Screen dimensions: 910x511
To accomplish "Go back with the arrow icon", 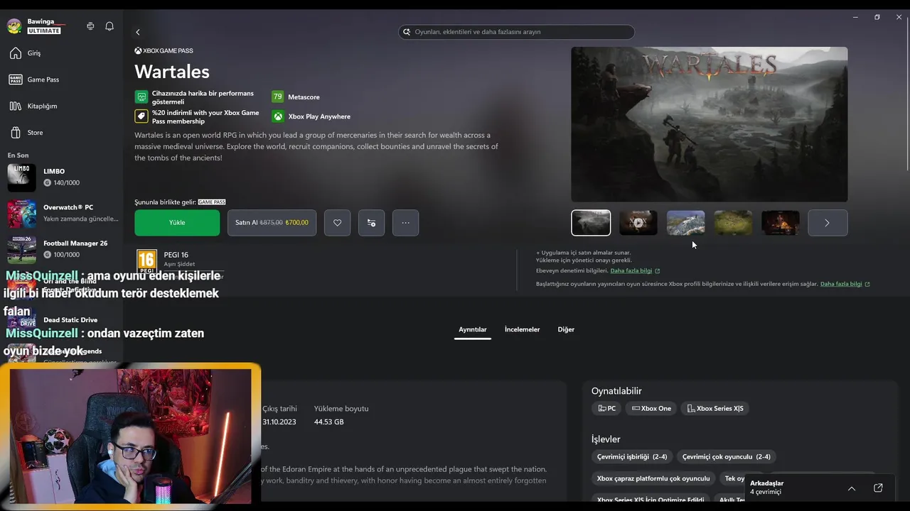I will click(x=138, y=32).
